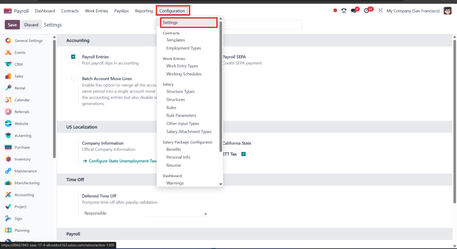Image resolution: width=457 pixels, height=249 pixels.
Task: Enable Batch Account Move Lines checkbox
Action: click(x=73, y=79)
